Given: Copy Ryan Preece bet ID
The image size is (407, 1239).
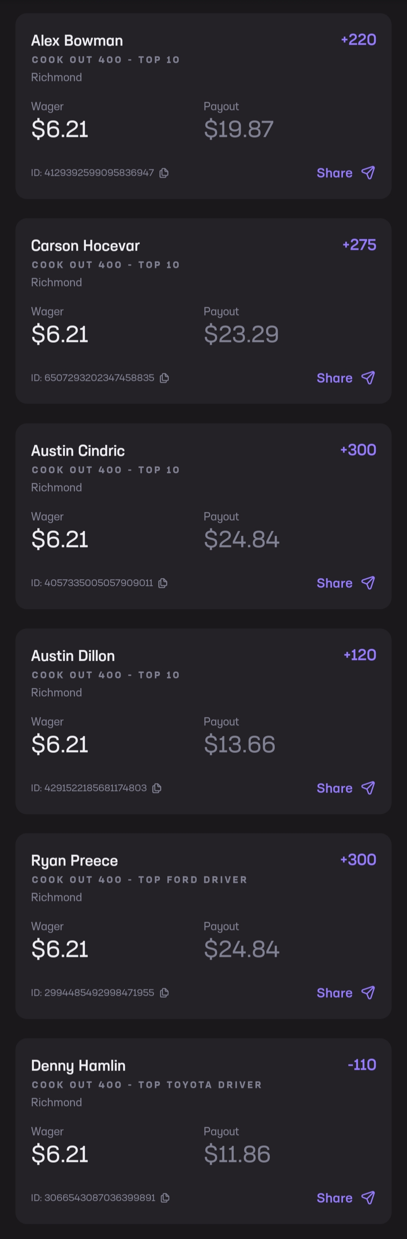Looking at the screenshot, I should 164,993.
